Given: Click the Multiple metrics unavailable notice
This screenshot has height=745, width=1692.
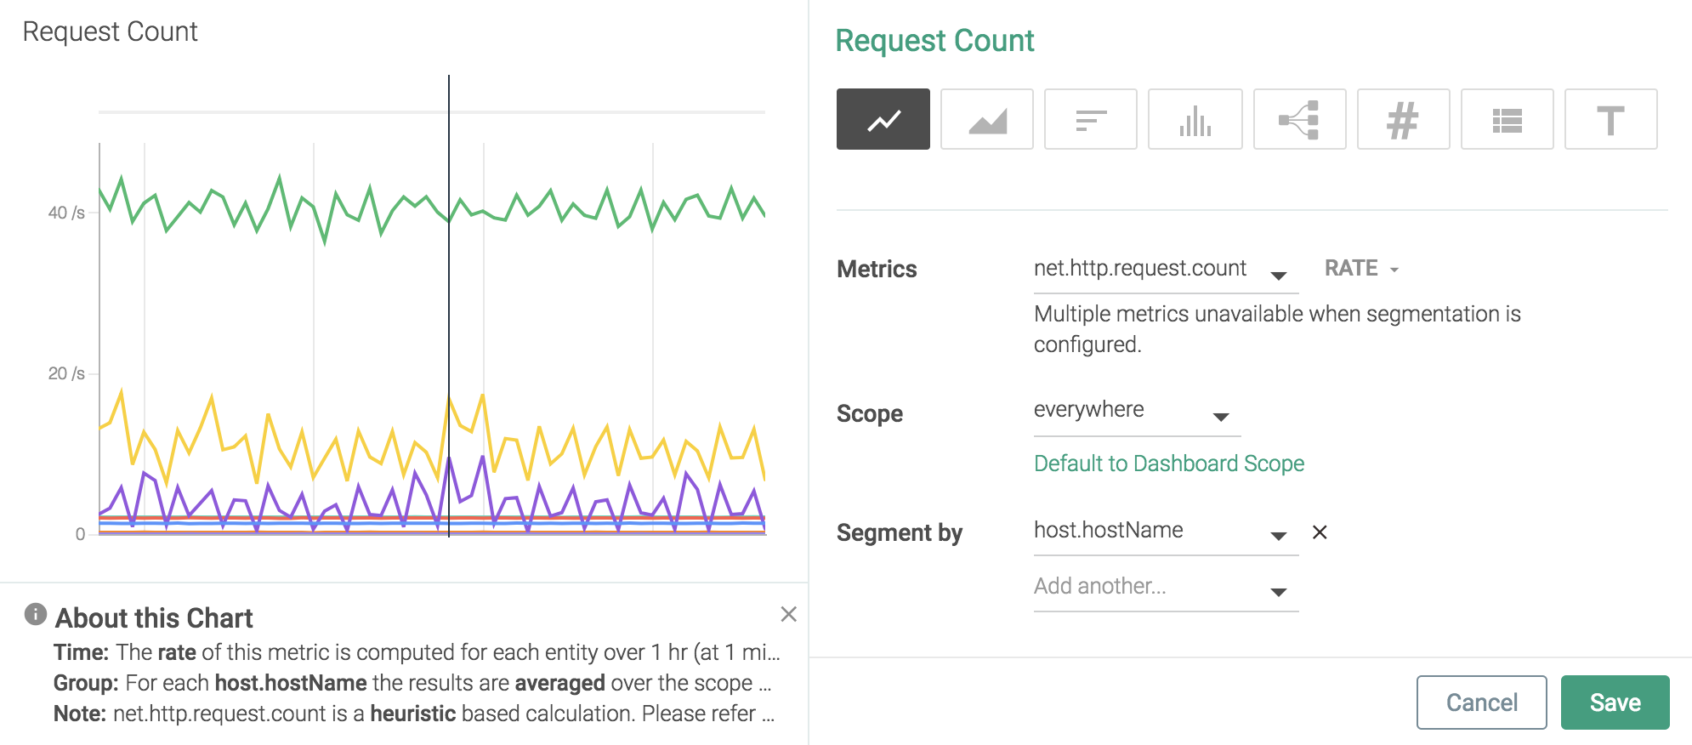Looking at the screenshot, I should 1277,329.
